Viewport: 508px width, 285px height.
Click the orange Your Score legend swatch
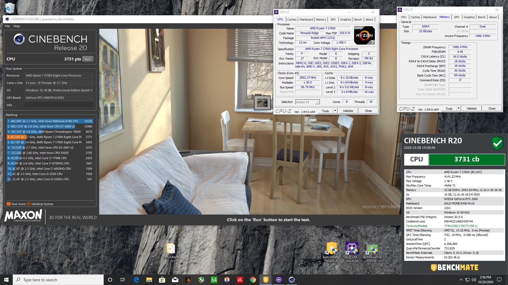click(x=8, y=204)
